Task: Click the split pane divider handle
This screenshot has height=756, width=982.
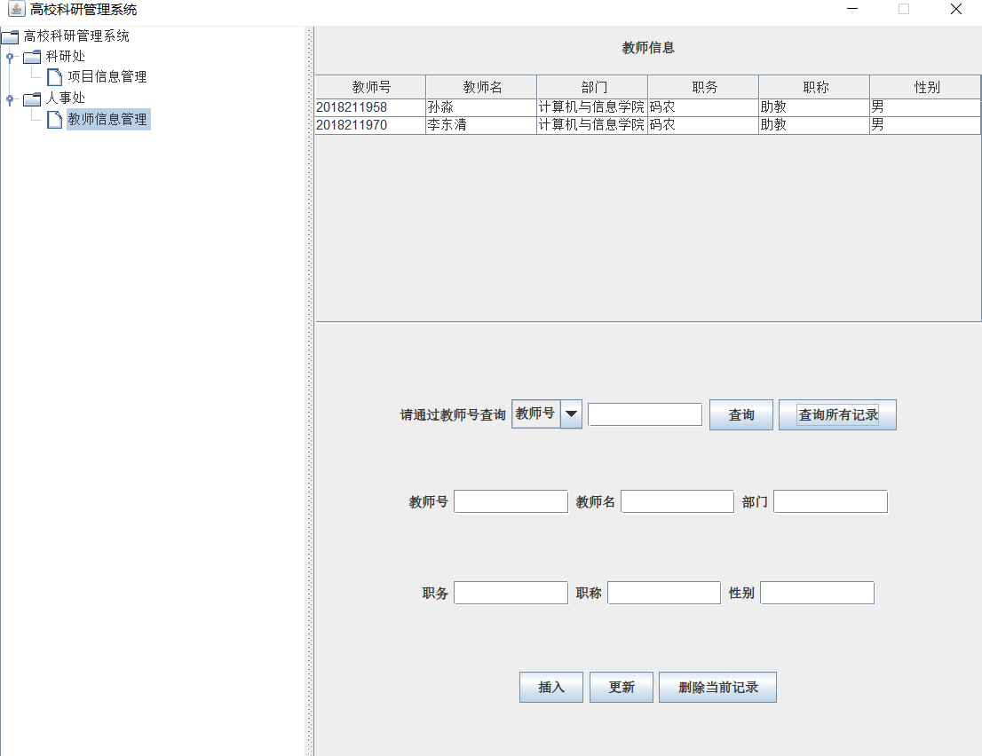Action: tap(309, 390)
